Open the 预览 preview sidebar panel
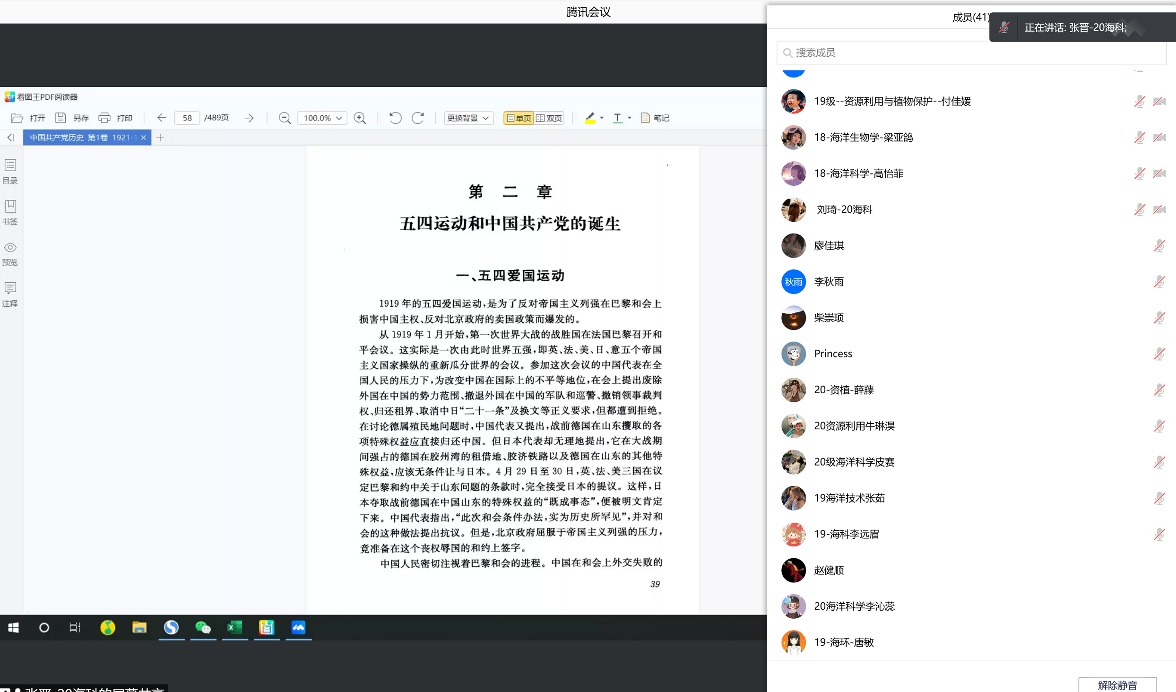This screenshot has height=692, width=1176. tap(10, 253)
